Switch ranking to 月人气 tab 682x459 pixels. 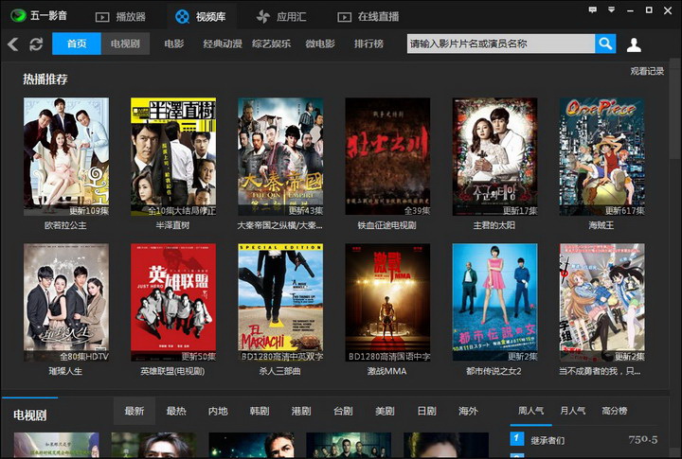tap(572, 411)
